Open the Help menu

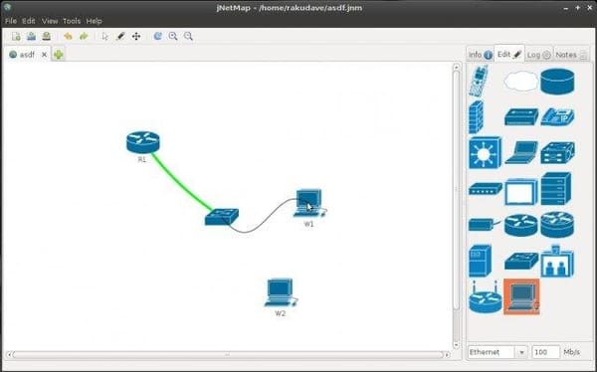[x=94, y=21]
